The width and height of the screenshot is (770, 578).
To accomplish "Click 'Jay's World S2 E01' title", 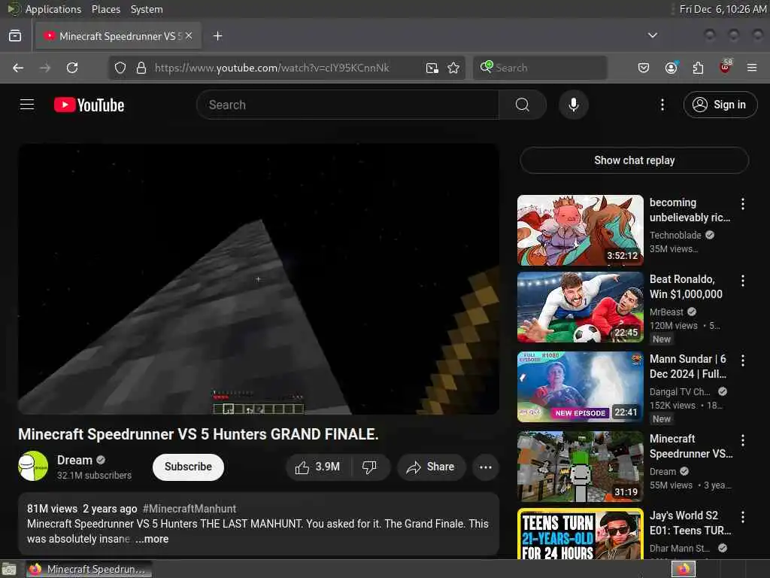I will 690,523.
